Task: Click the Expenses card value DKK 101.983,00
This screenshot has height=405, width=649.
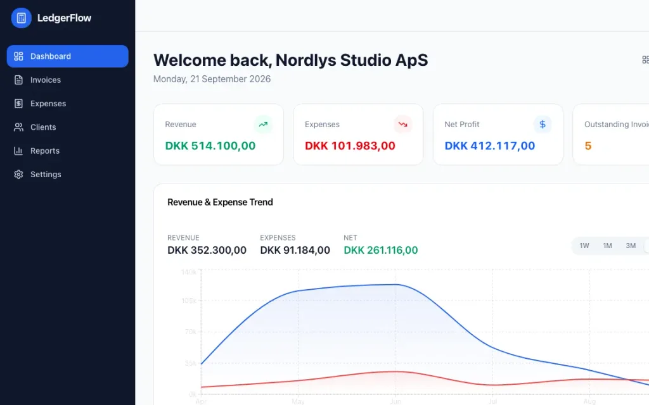Action: [350, 146]
